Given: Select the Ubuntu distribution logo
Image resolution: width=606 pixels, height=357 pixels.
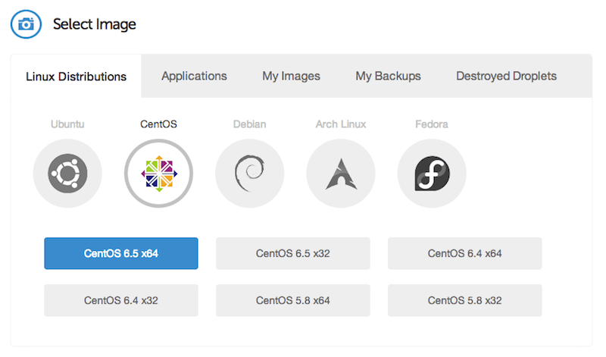Looking at the screenshot, I should pos(67,174).
